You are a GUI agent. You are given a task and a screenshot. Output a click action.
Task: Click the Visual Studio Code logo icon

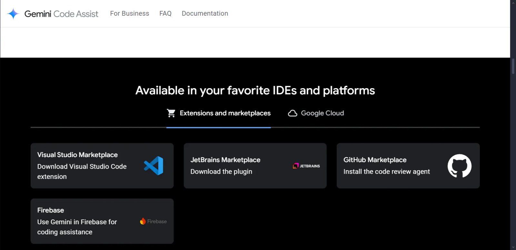point(154,166)
